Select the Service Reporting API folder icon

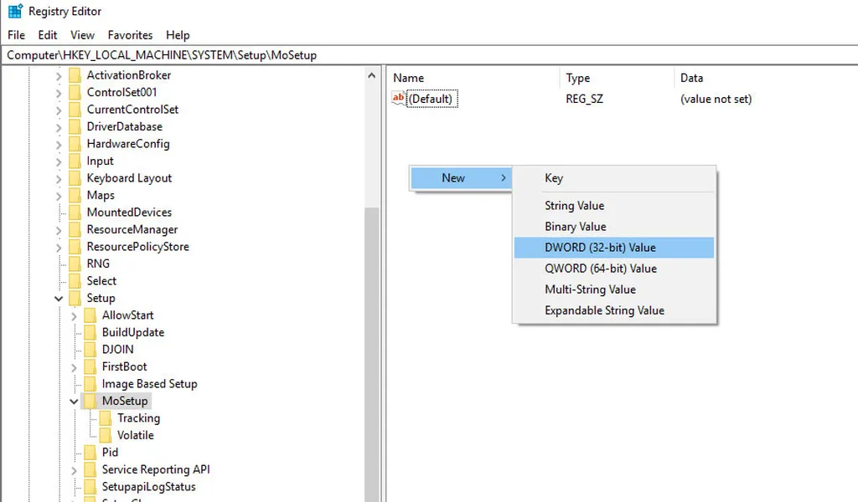pyautogui.click(x=90, y=470)
